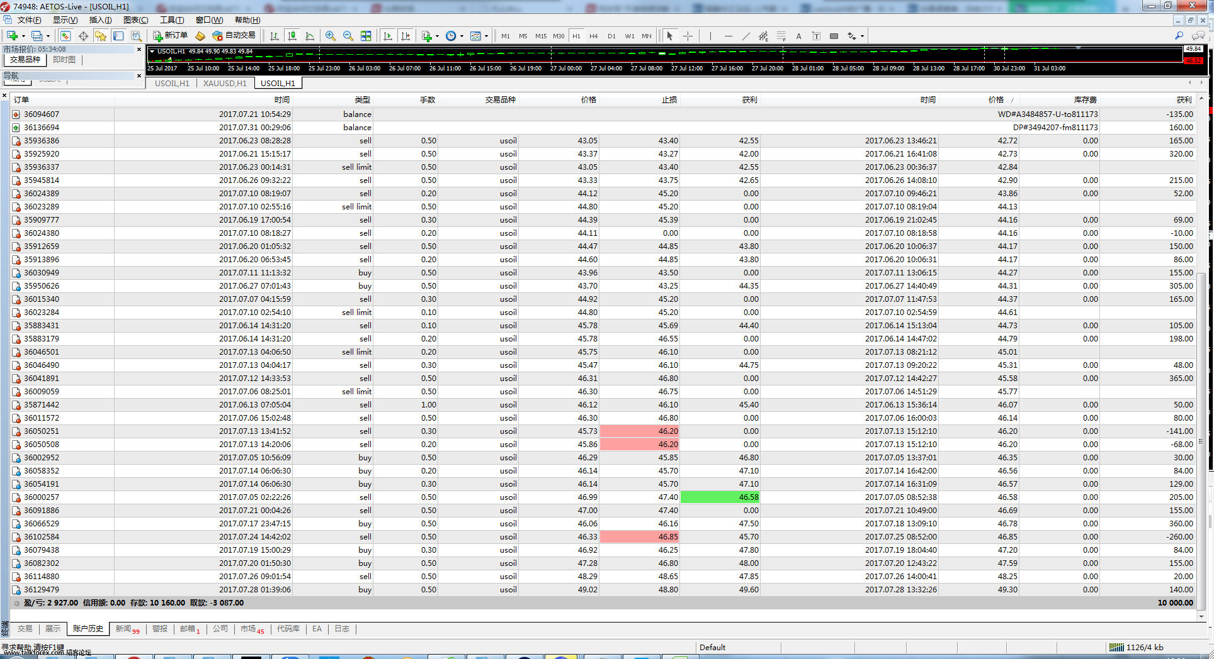Toggle the 自动交易 auto trading button
The image size is (1214, 659).
point(234,36)
